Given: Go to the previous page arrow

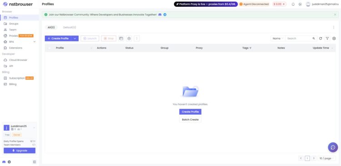Looking at the screenshot, I should coord(301,158).
